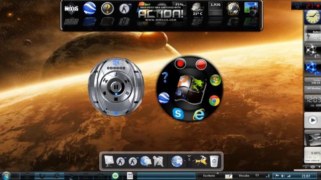Open the Windows Start orb
This screenshot has height=180, width=321.
tap(6, 175)
